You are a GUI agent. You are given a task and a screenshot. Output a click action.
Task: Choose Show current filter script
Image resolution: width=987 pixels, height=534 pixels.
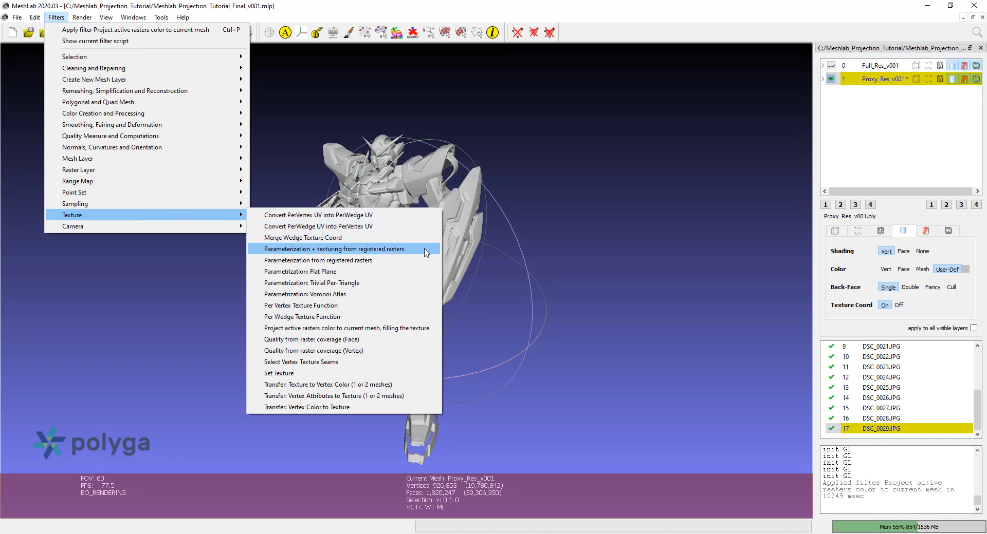pyautogui.click(x=147, y=41)
